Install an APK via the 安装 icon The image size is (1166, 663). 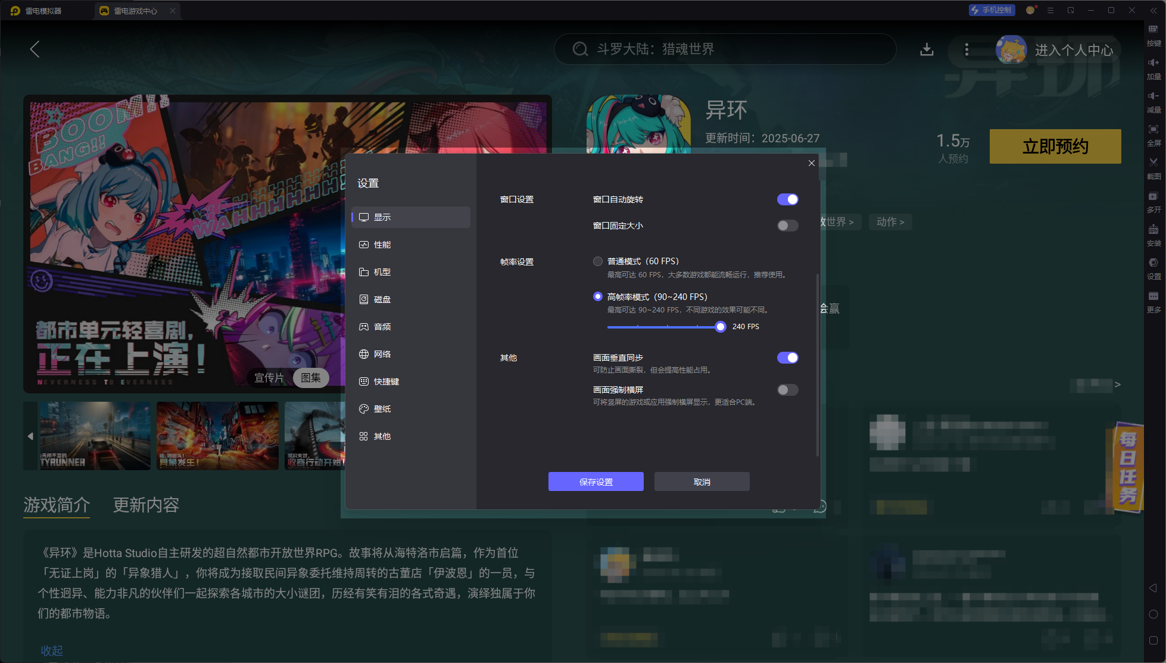tap(1153, 236)
